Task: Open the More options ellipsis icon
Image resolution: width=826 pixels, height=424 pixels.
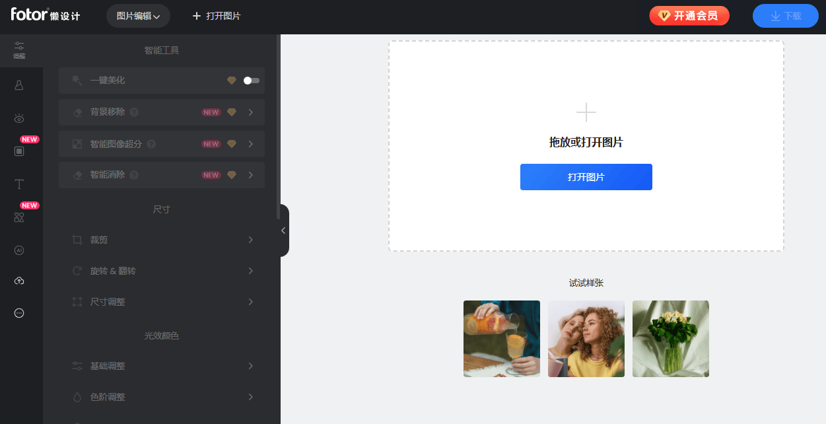Action: pyautogui.click(x=19, y=313)
